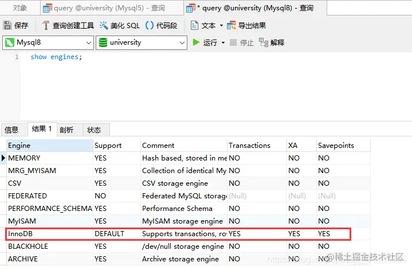Select the ARCHIVE engine cell
412x270 pixels.
pyautogui.click(x=50, y=259)
